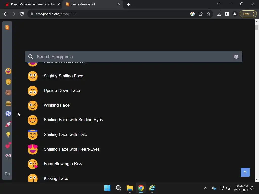Open Objects light bulb category
Image resolution: width=259 pixels, height=194 pixels.
click(x=8, y=135)
